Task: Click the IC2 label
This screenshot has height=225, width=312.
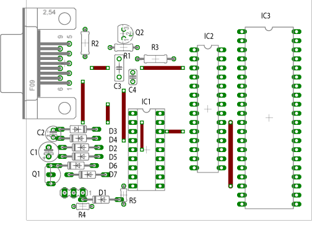Action: (209, 36)
